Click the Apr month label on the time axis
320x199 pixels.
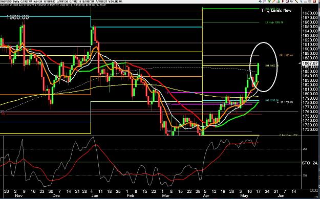pyautogui.click(x=207, y=195)
